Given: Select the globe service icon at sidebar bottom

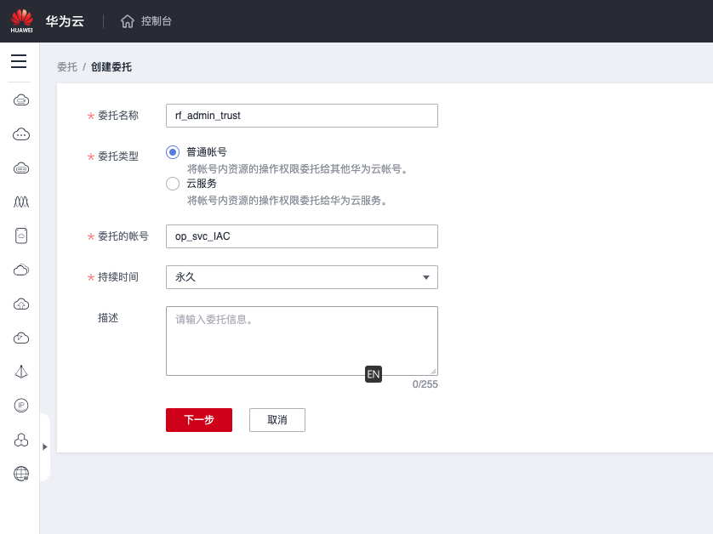Looking at the screenshot, I should [x=19, y=474].
